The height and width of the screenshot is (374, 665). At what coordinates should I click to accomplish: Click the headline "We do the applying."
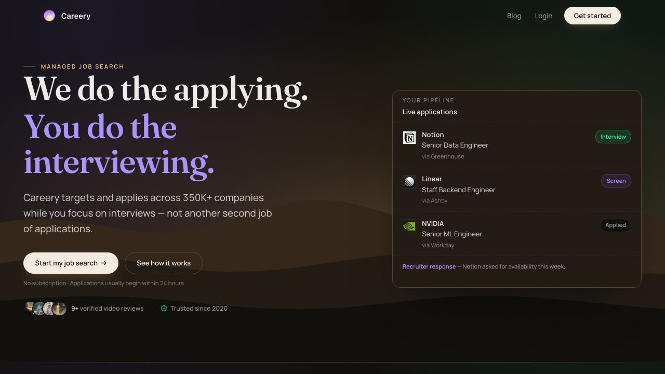[x=166, y=89]
